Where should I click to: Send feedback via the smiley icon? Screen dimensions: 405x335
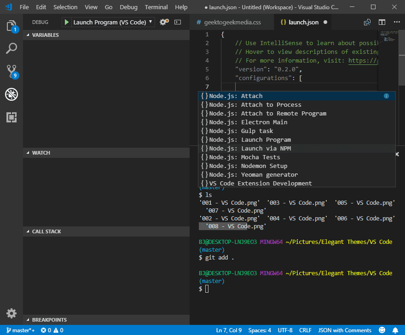coord(382,330)
